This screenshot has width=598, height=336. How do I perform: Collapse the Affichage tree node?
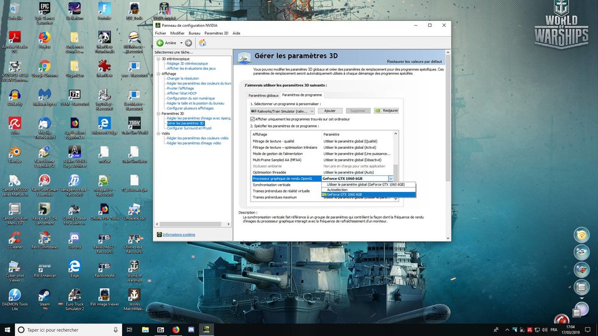click(158, 74)
